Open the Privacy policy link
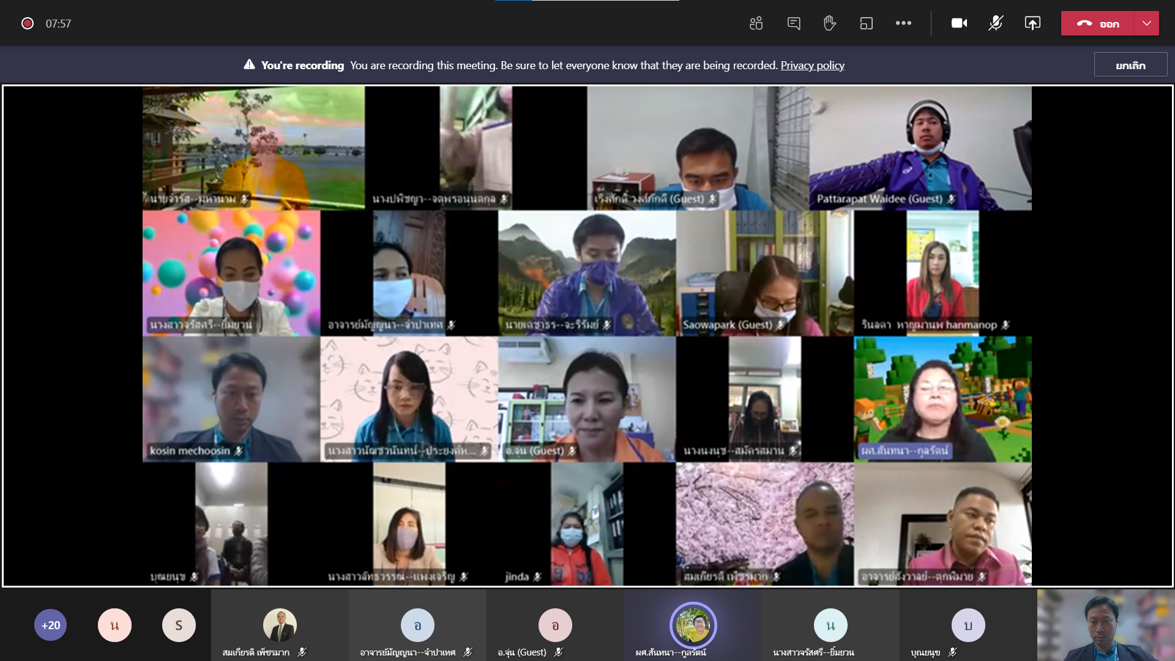This screenshot has height=661, width=1175. coord(812,65)
